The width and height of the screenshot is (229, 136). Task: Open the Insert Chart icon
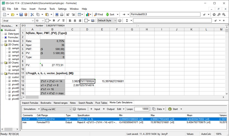[87, 15]
